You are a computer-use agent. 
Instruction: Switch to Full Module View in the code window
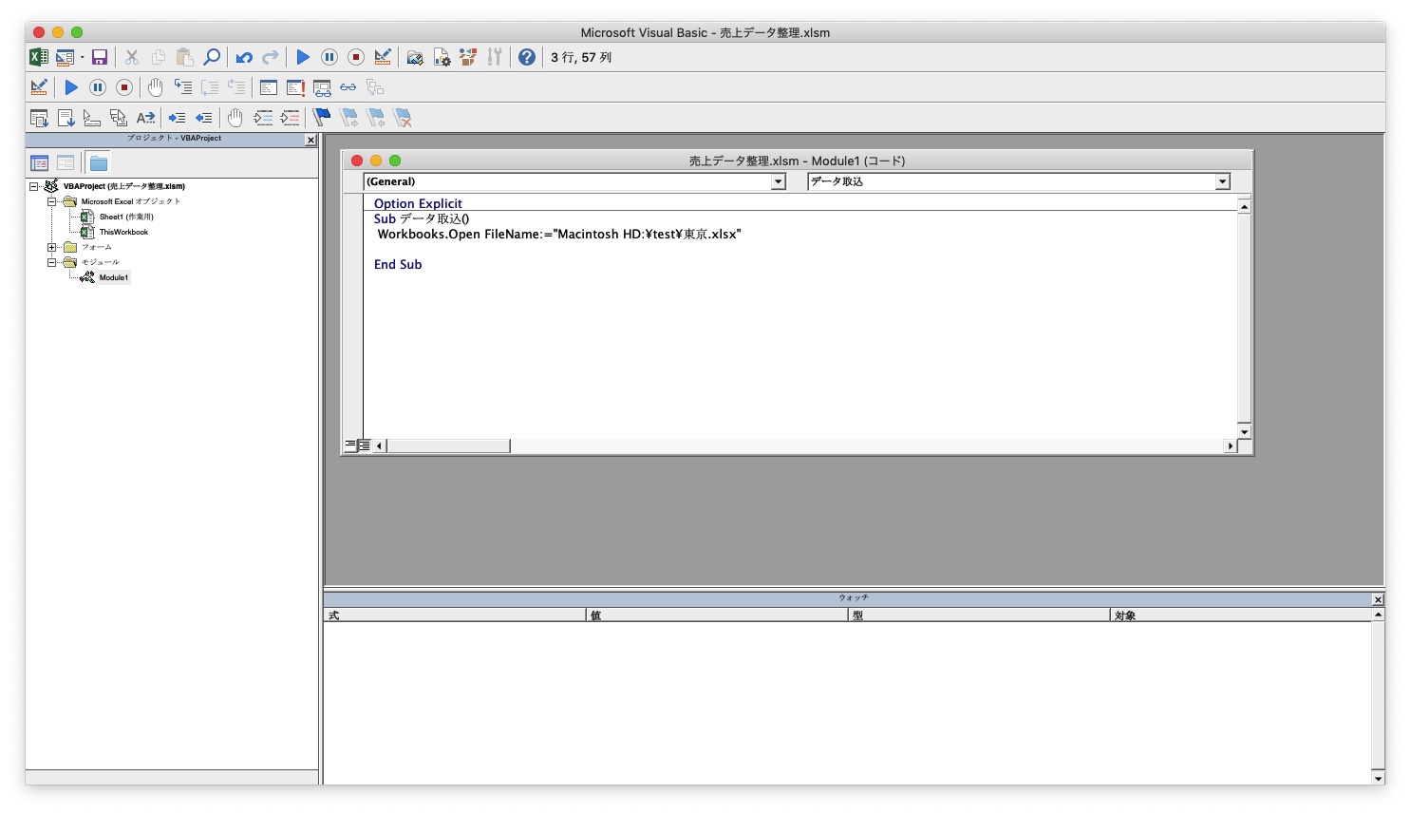point(365,445)
